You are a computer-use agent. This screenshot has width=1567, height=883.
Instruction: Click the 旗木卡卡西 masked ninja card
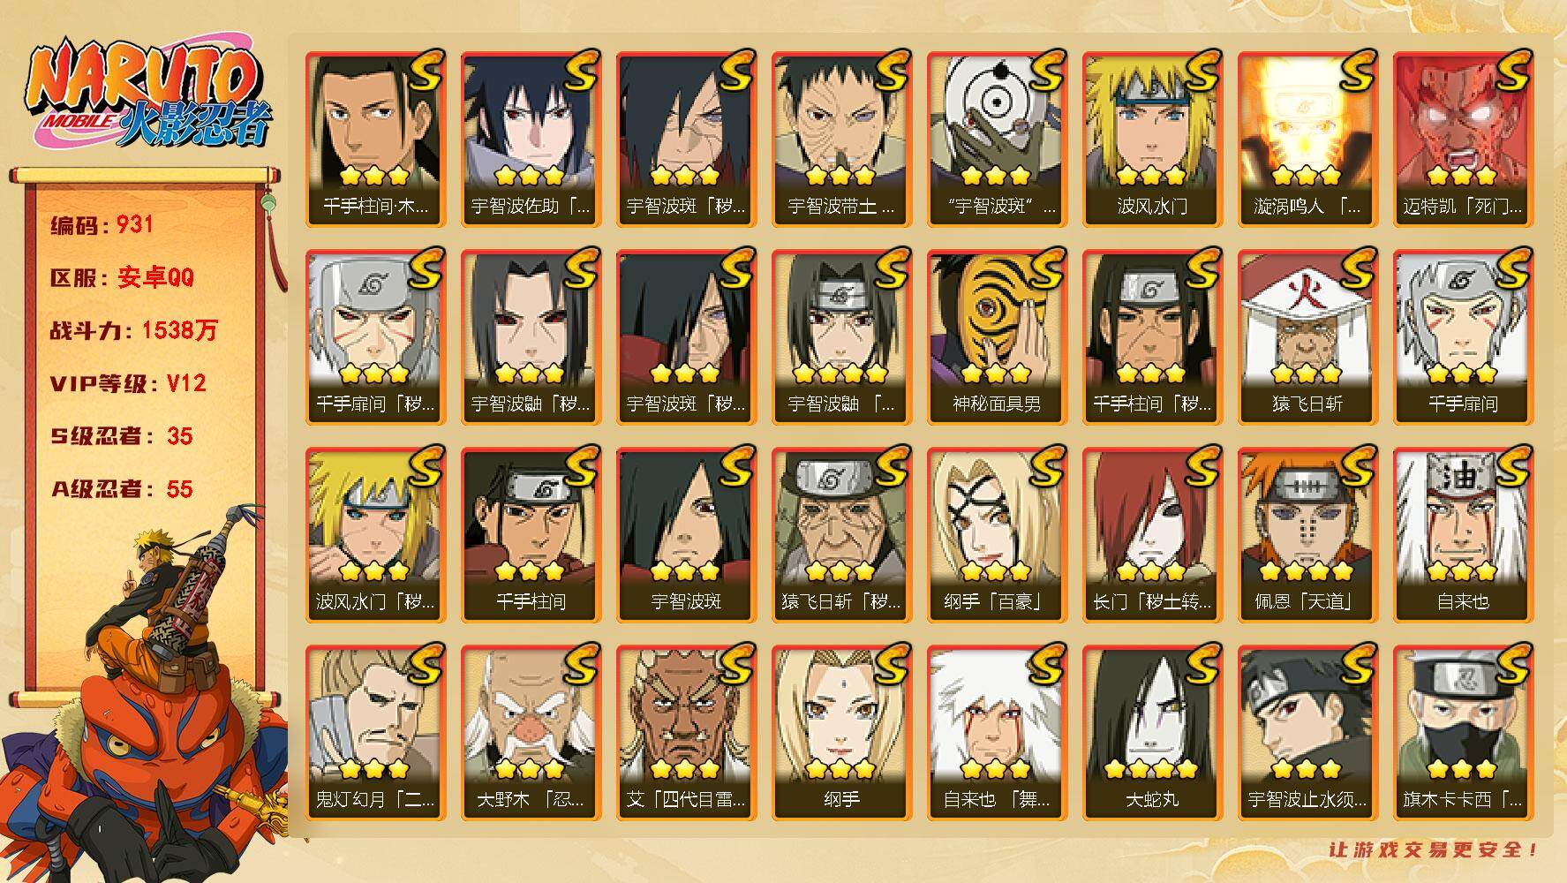[1463, 733]
